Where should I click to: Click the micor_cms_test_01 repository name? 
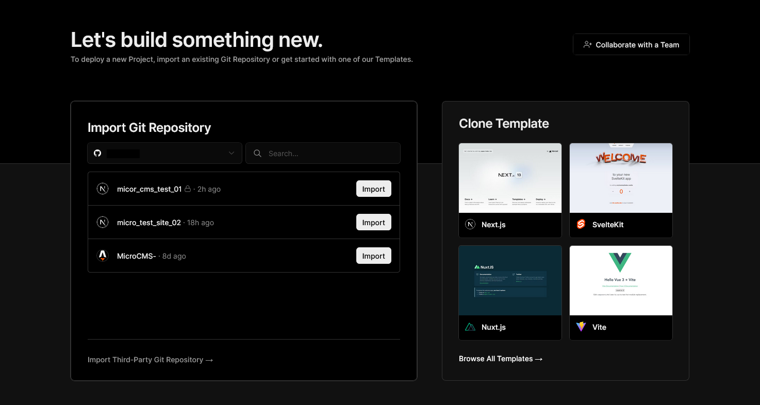(149, 189)
